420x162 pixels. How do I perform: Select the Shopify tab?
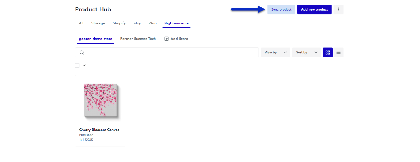(119, 23)
